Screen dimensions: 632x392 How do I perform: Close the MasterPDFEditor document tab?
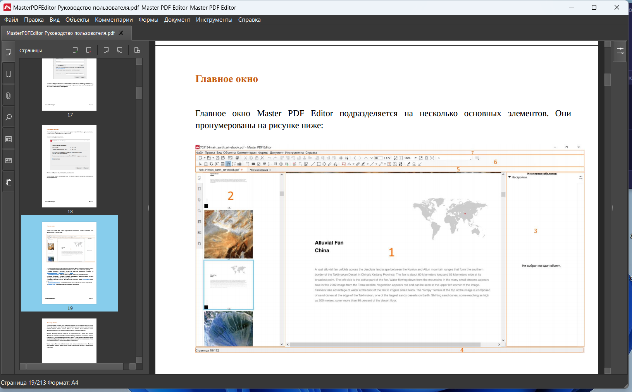pos(121,33)
